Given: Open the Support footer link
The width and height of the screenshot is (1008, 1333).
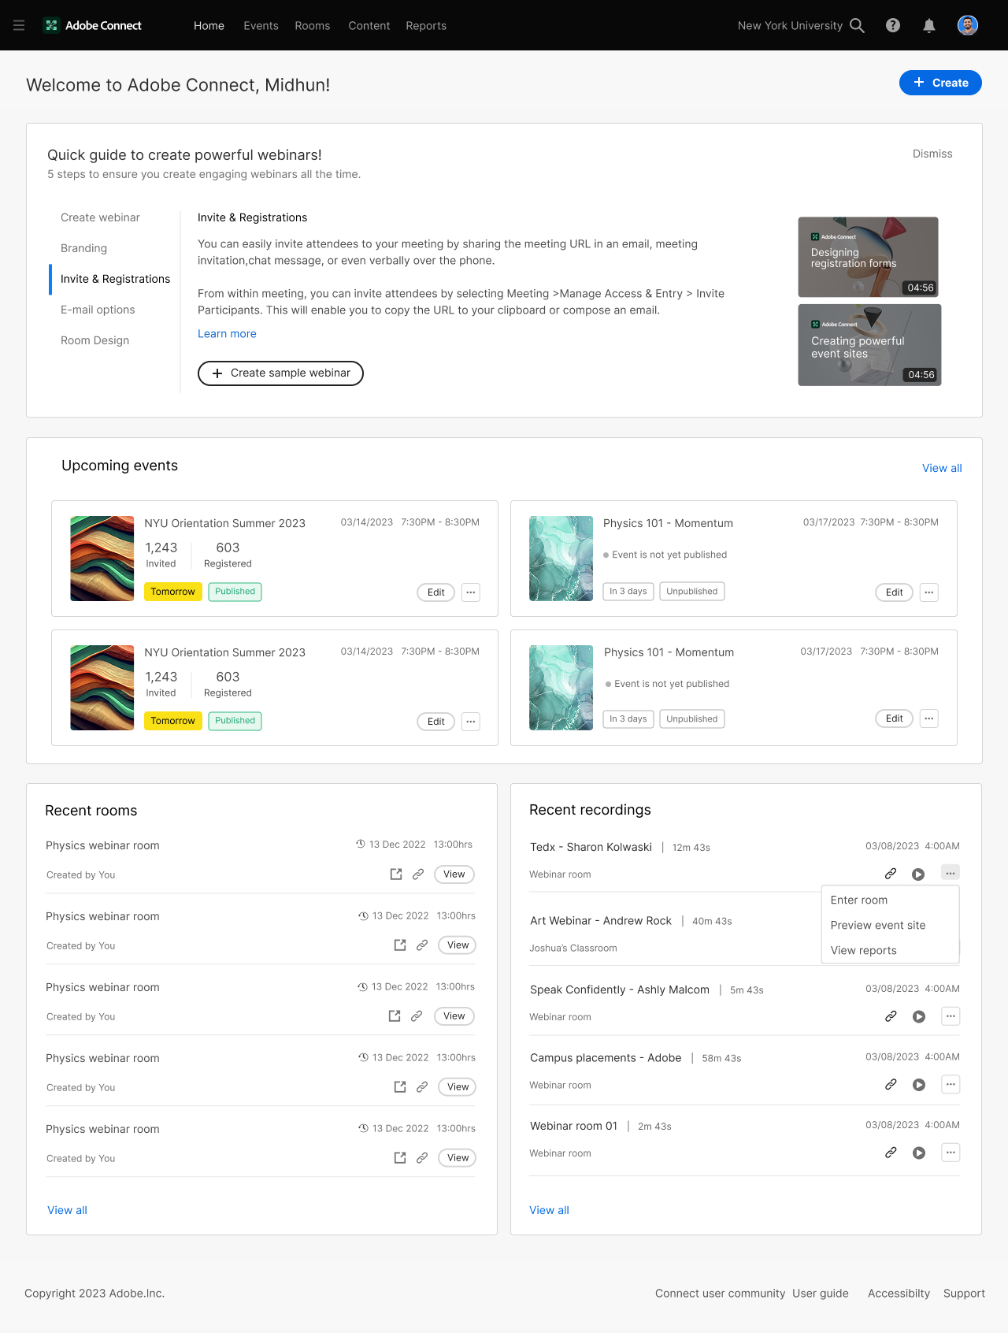Looking at the screenshot, I should pos(964,1293).
